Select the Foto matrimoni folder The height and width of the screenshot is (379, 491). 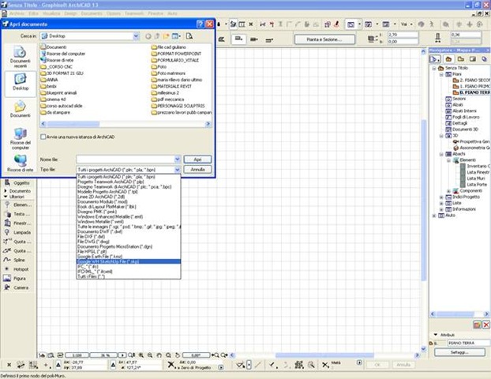(168, 73)
